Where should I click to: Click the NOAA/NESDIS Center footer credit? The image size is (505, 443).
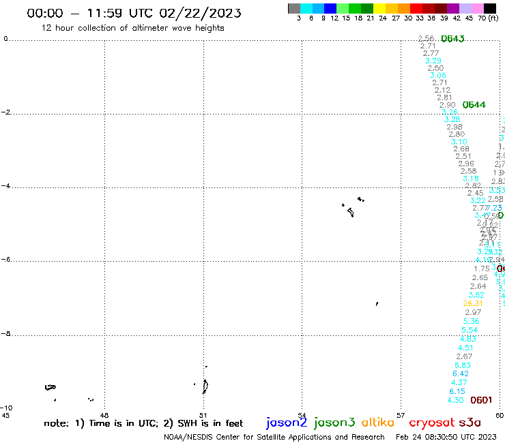(274, 438)
